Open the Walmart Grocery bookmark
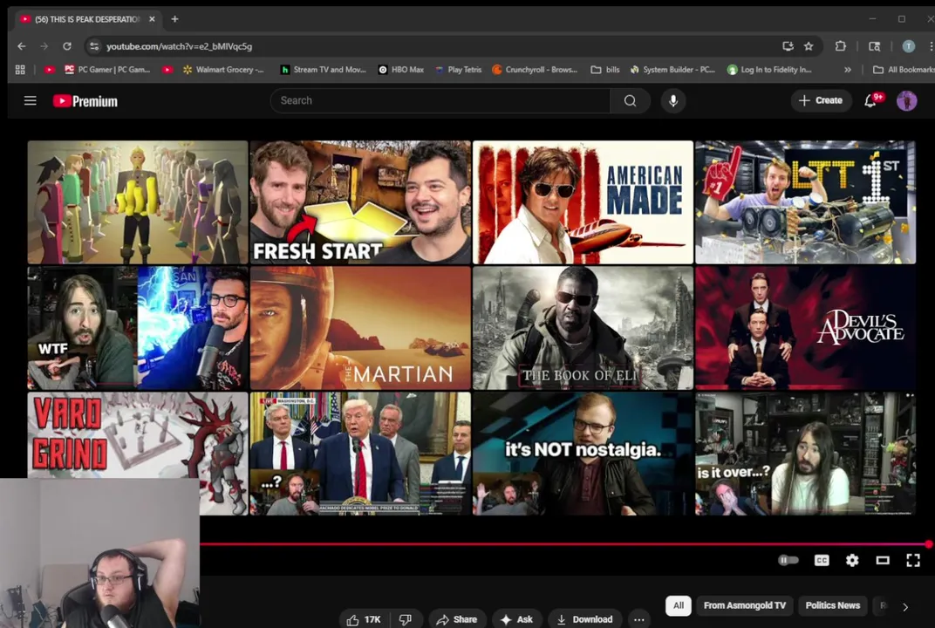Screen dimensions: 935x628 (223, 70)
